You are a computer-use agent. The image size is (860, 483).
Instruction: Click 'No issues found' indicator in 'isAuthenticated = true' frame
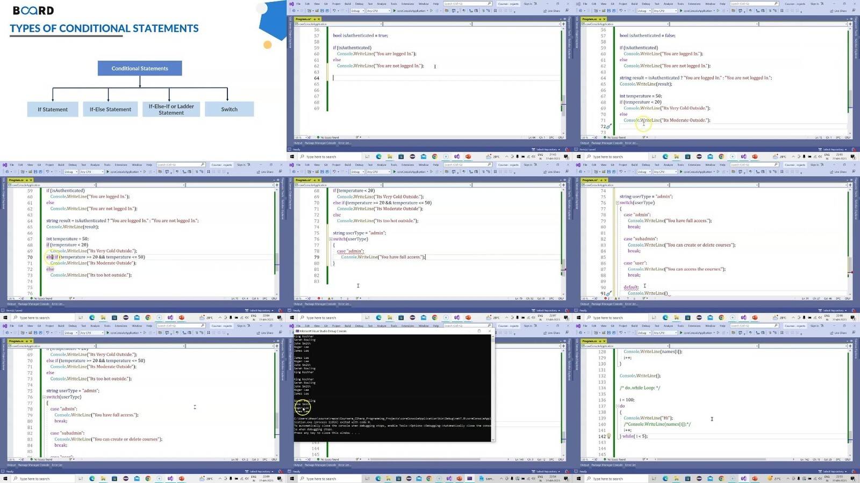(328, 138)
